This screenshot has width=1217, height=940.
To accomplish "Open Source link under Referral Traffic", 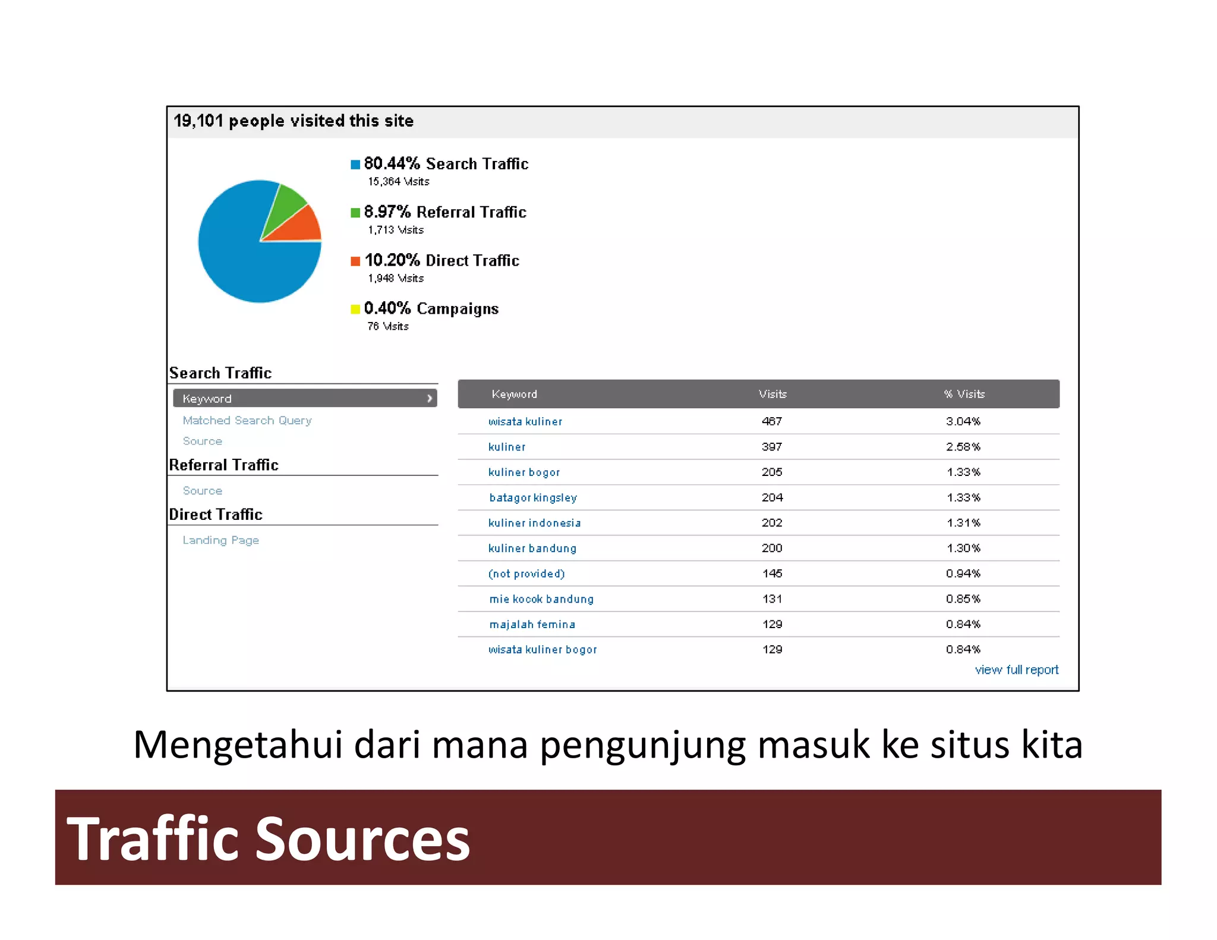I will pyautogui.click(x=203, y=491).
